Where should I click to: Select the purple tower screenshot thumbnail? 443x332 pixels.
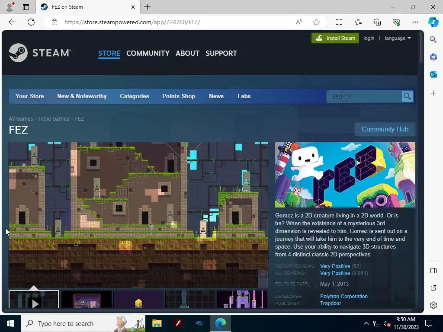click(242, 299)
